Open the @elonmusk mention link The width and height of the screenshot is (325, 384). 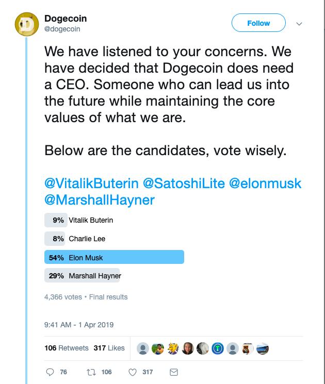click(x=265, y=183)
